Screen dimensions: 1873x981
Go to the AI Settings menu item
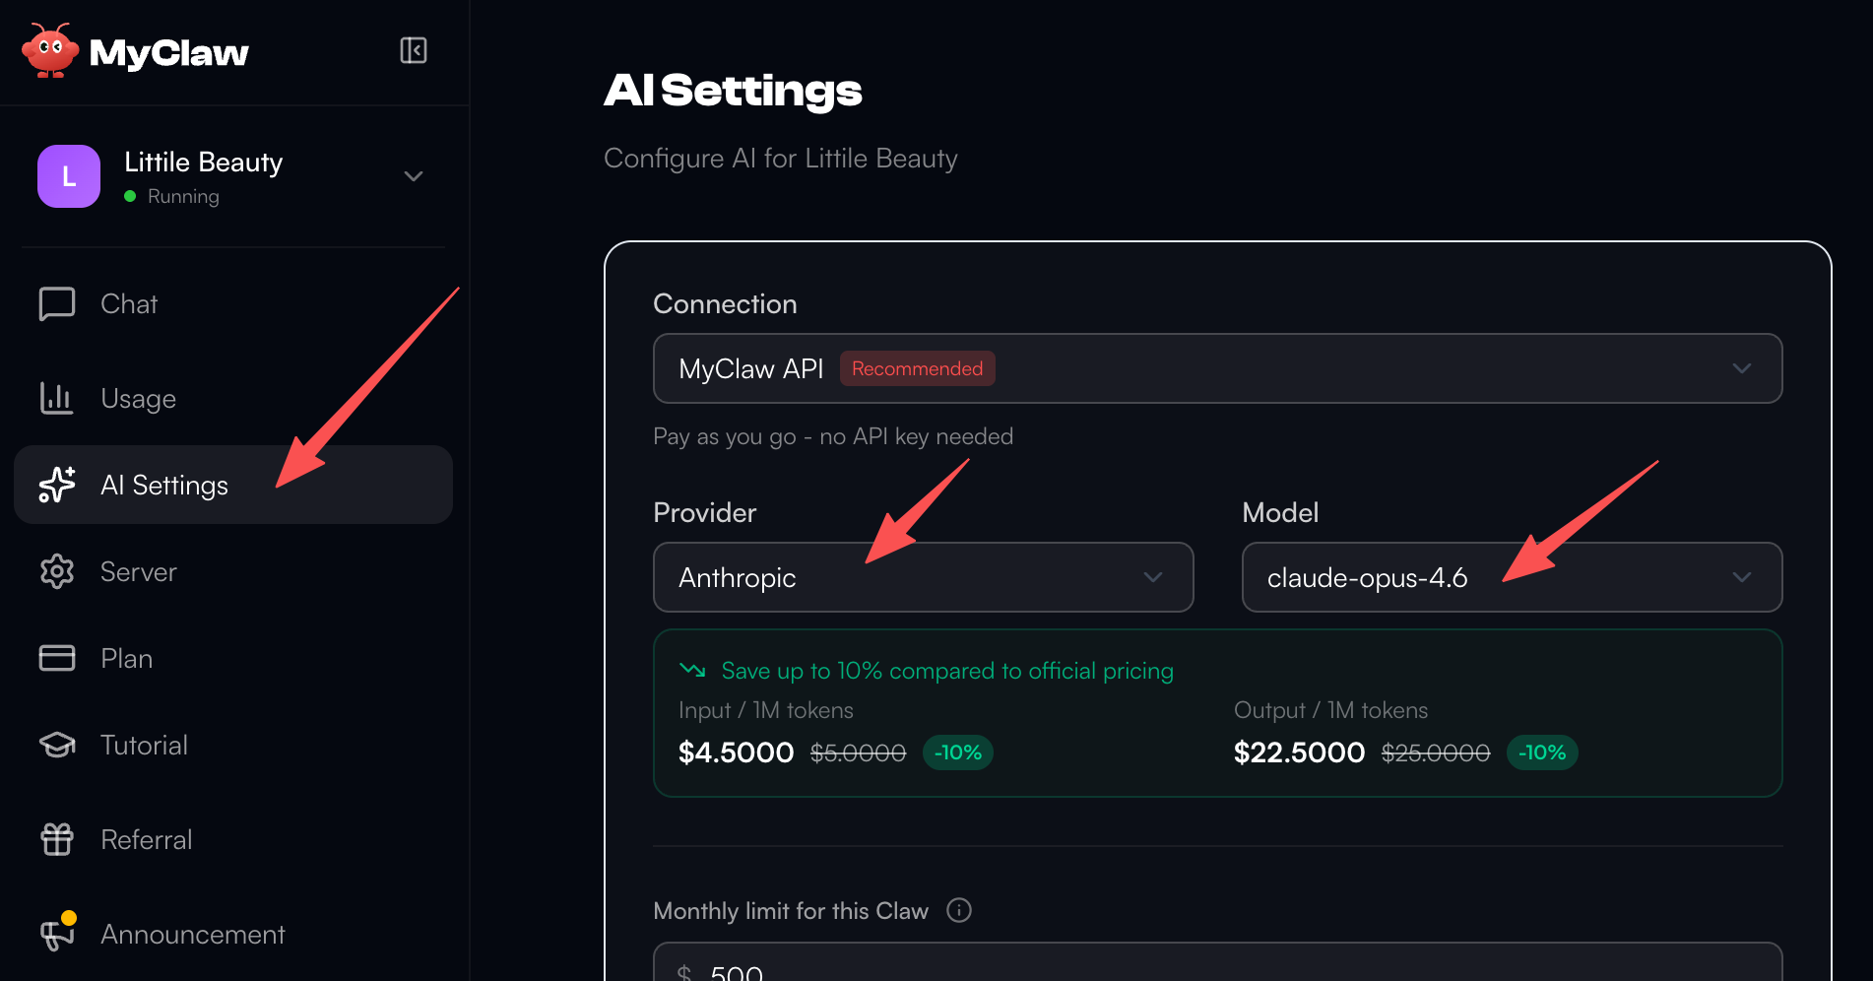tap(164, 486)
